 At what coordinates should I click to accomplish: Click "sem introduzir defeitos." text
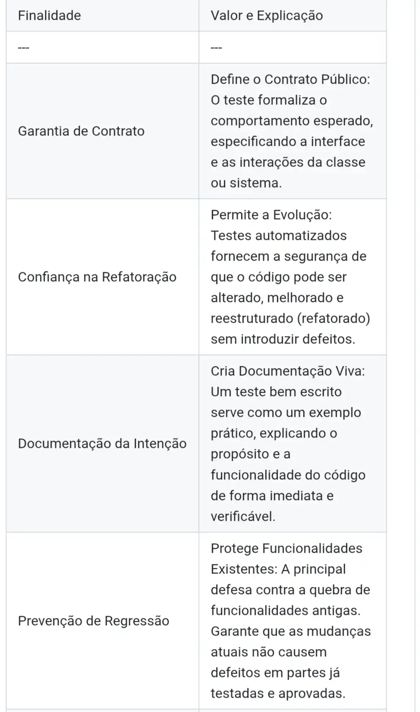tap(283, 339)
